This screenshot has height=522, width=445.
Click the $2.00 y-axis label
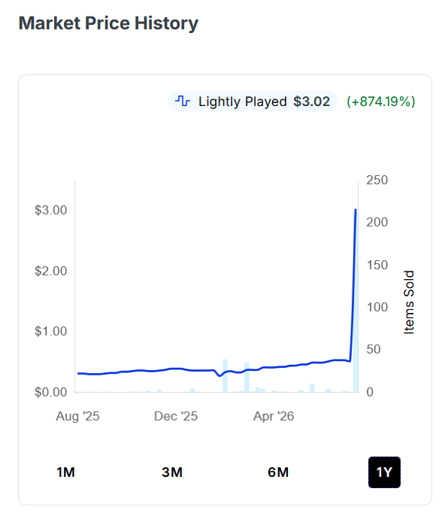(x=50, y=271)
